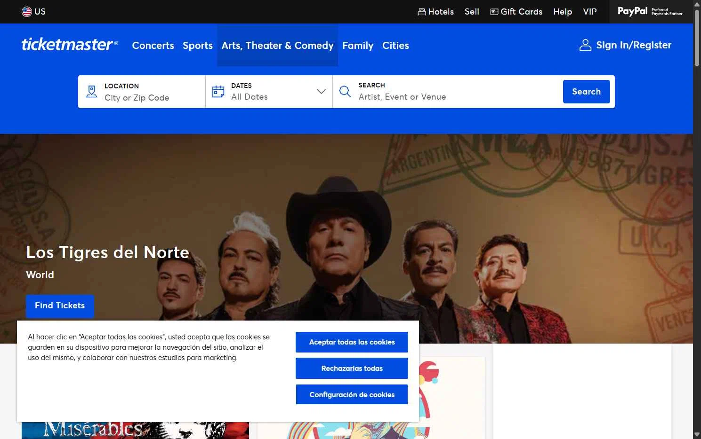
Task: Click the Gift Cards icon
Action: [x=494, y=12]
